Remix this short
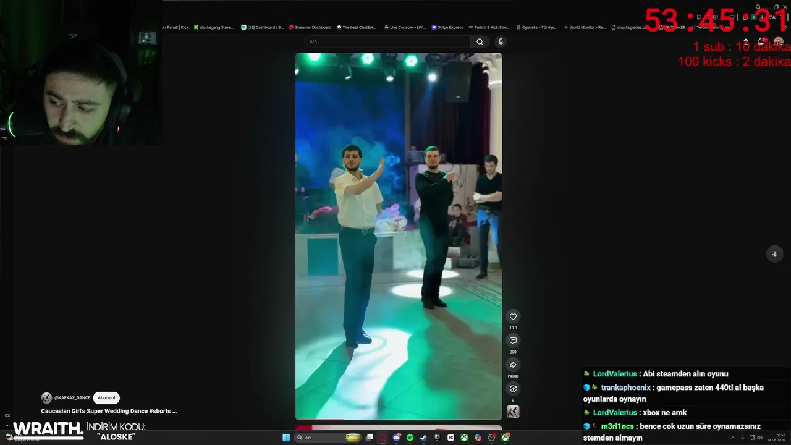This screenshot has width=791, height=445. (x=513, y=389)
